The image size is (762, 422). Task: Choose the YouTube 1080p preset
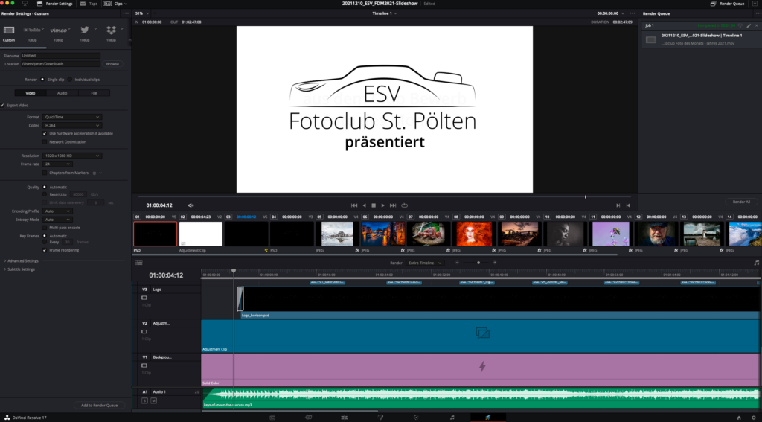pos(33,30)
